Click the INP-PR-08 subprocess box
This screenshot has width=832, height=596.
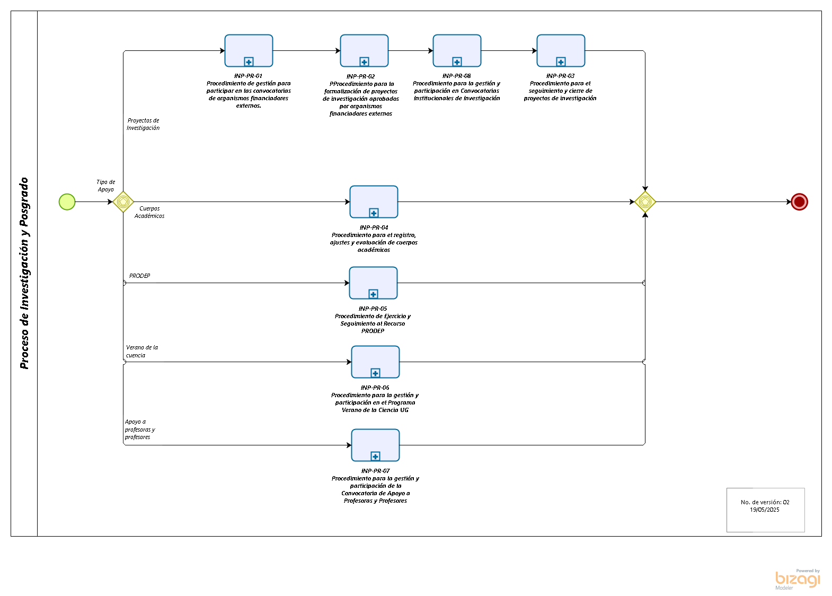pyautogui.click(x=457, y=49)
